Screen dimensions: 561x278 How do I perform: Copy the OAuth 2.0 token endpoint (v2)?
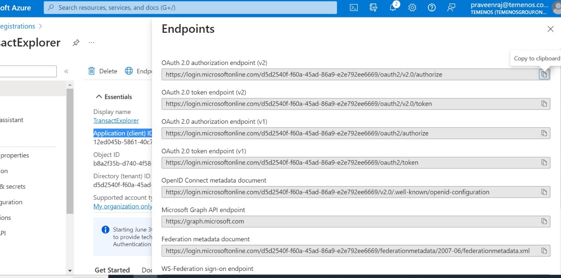(544, 104)
